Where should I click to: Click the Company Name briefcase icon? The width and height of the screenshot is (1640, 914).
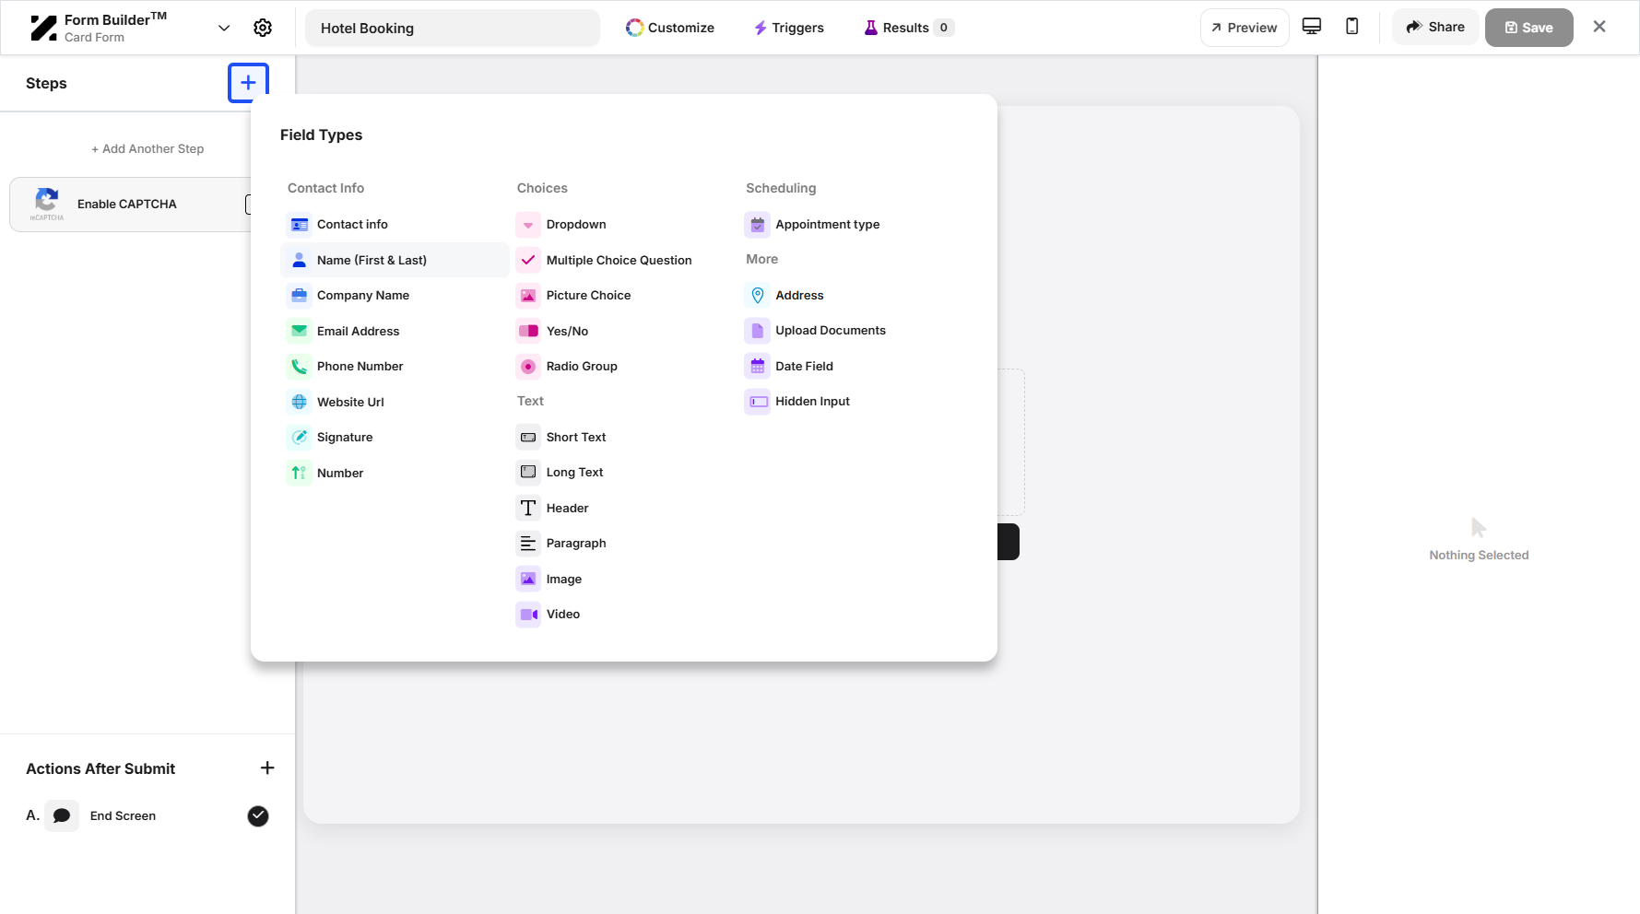tap(300, 296)
